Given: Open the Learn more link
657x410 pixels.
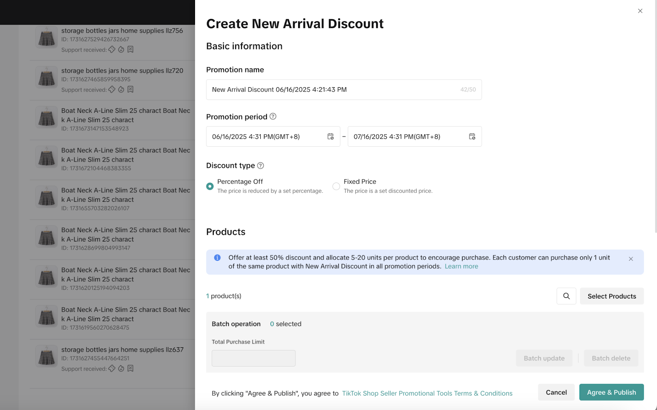Looking at the screenshot, I should 461,266.
